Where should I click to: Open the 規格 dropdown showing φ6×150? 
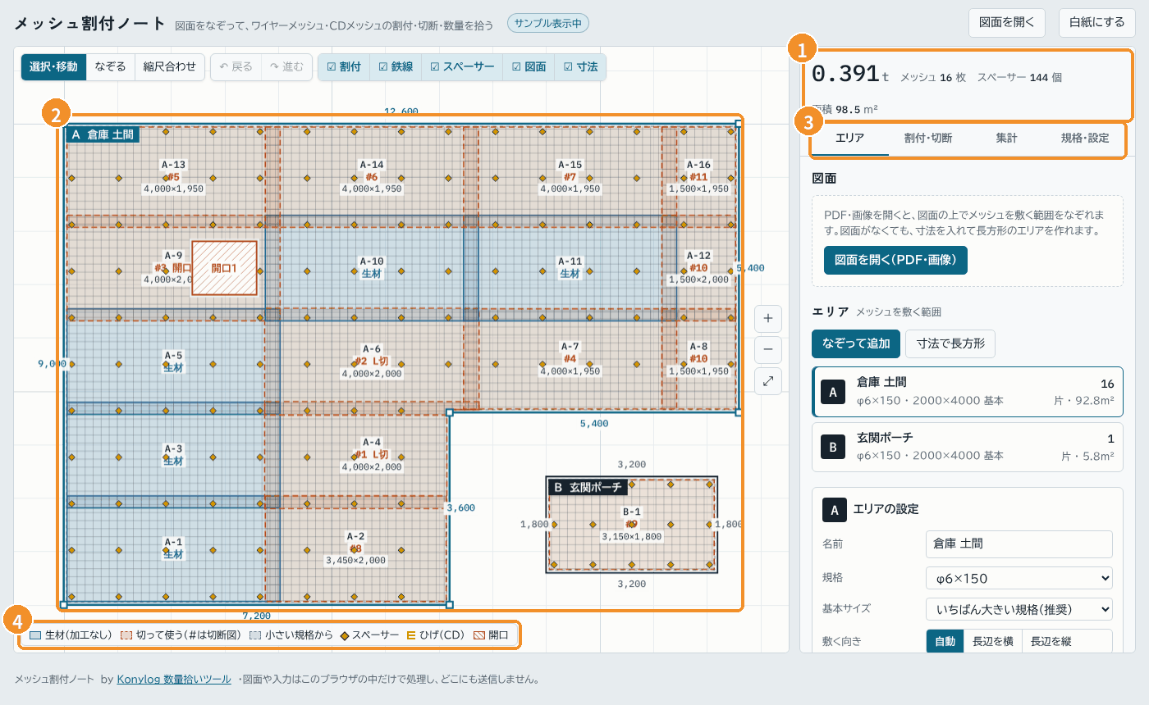point(1019,578)
